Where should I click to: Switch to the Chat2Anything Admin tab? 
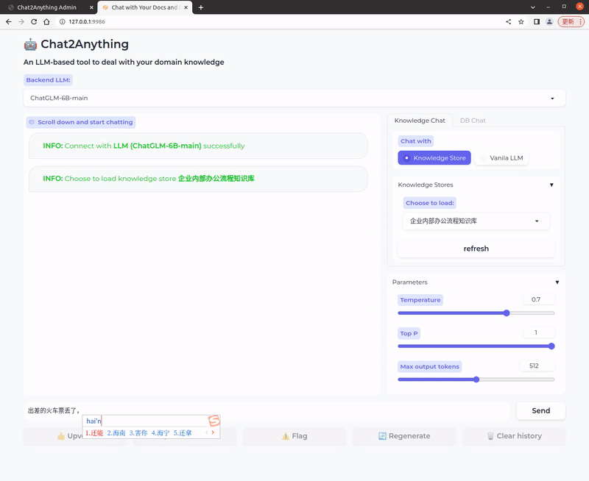(46, 7)
